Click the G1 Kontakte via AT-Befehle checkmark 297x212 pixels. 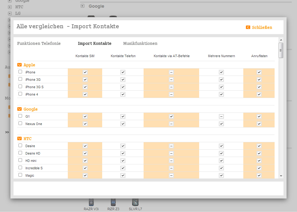coord(171,116)
